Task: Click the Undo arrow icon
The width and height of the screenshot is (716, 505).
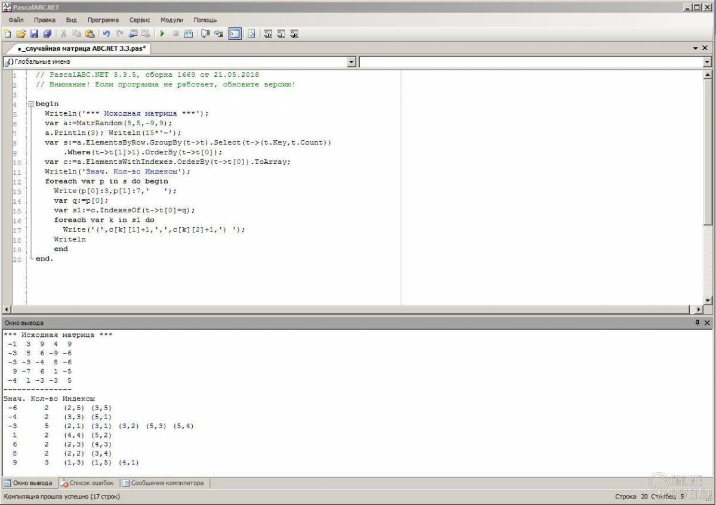Action: pyautogui.click(x=107, y=34)
